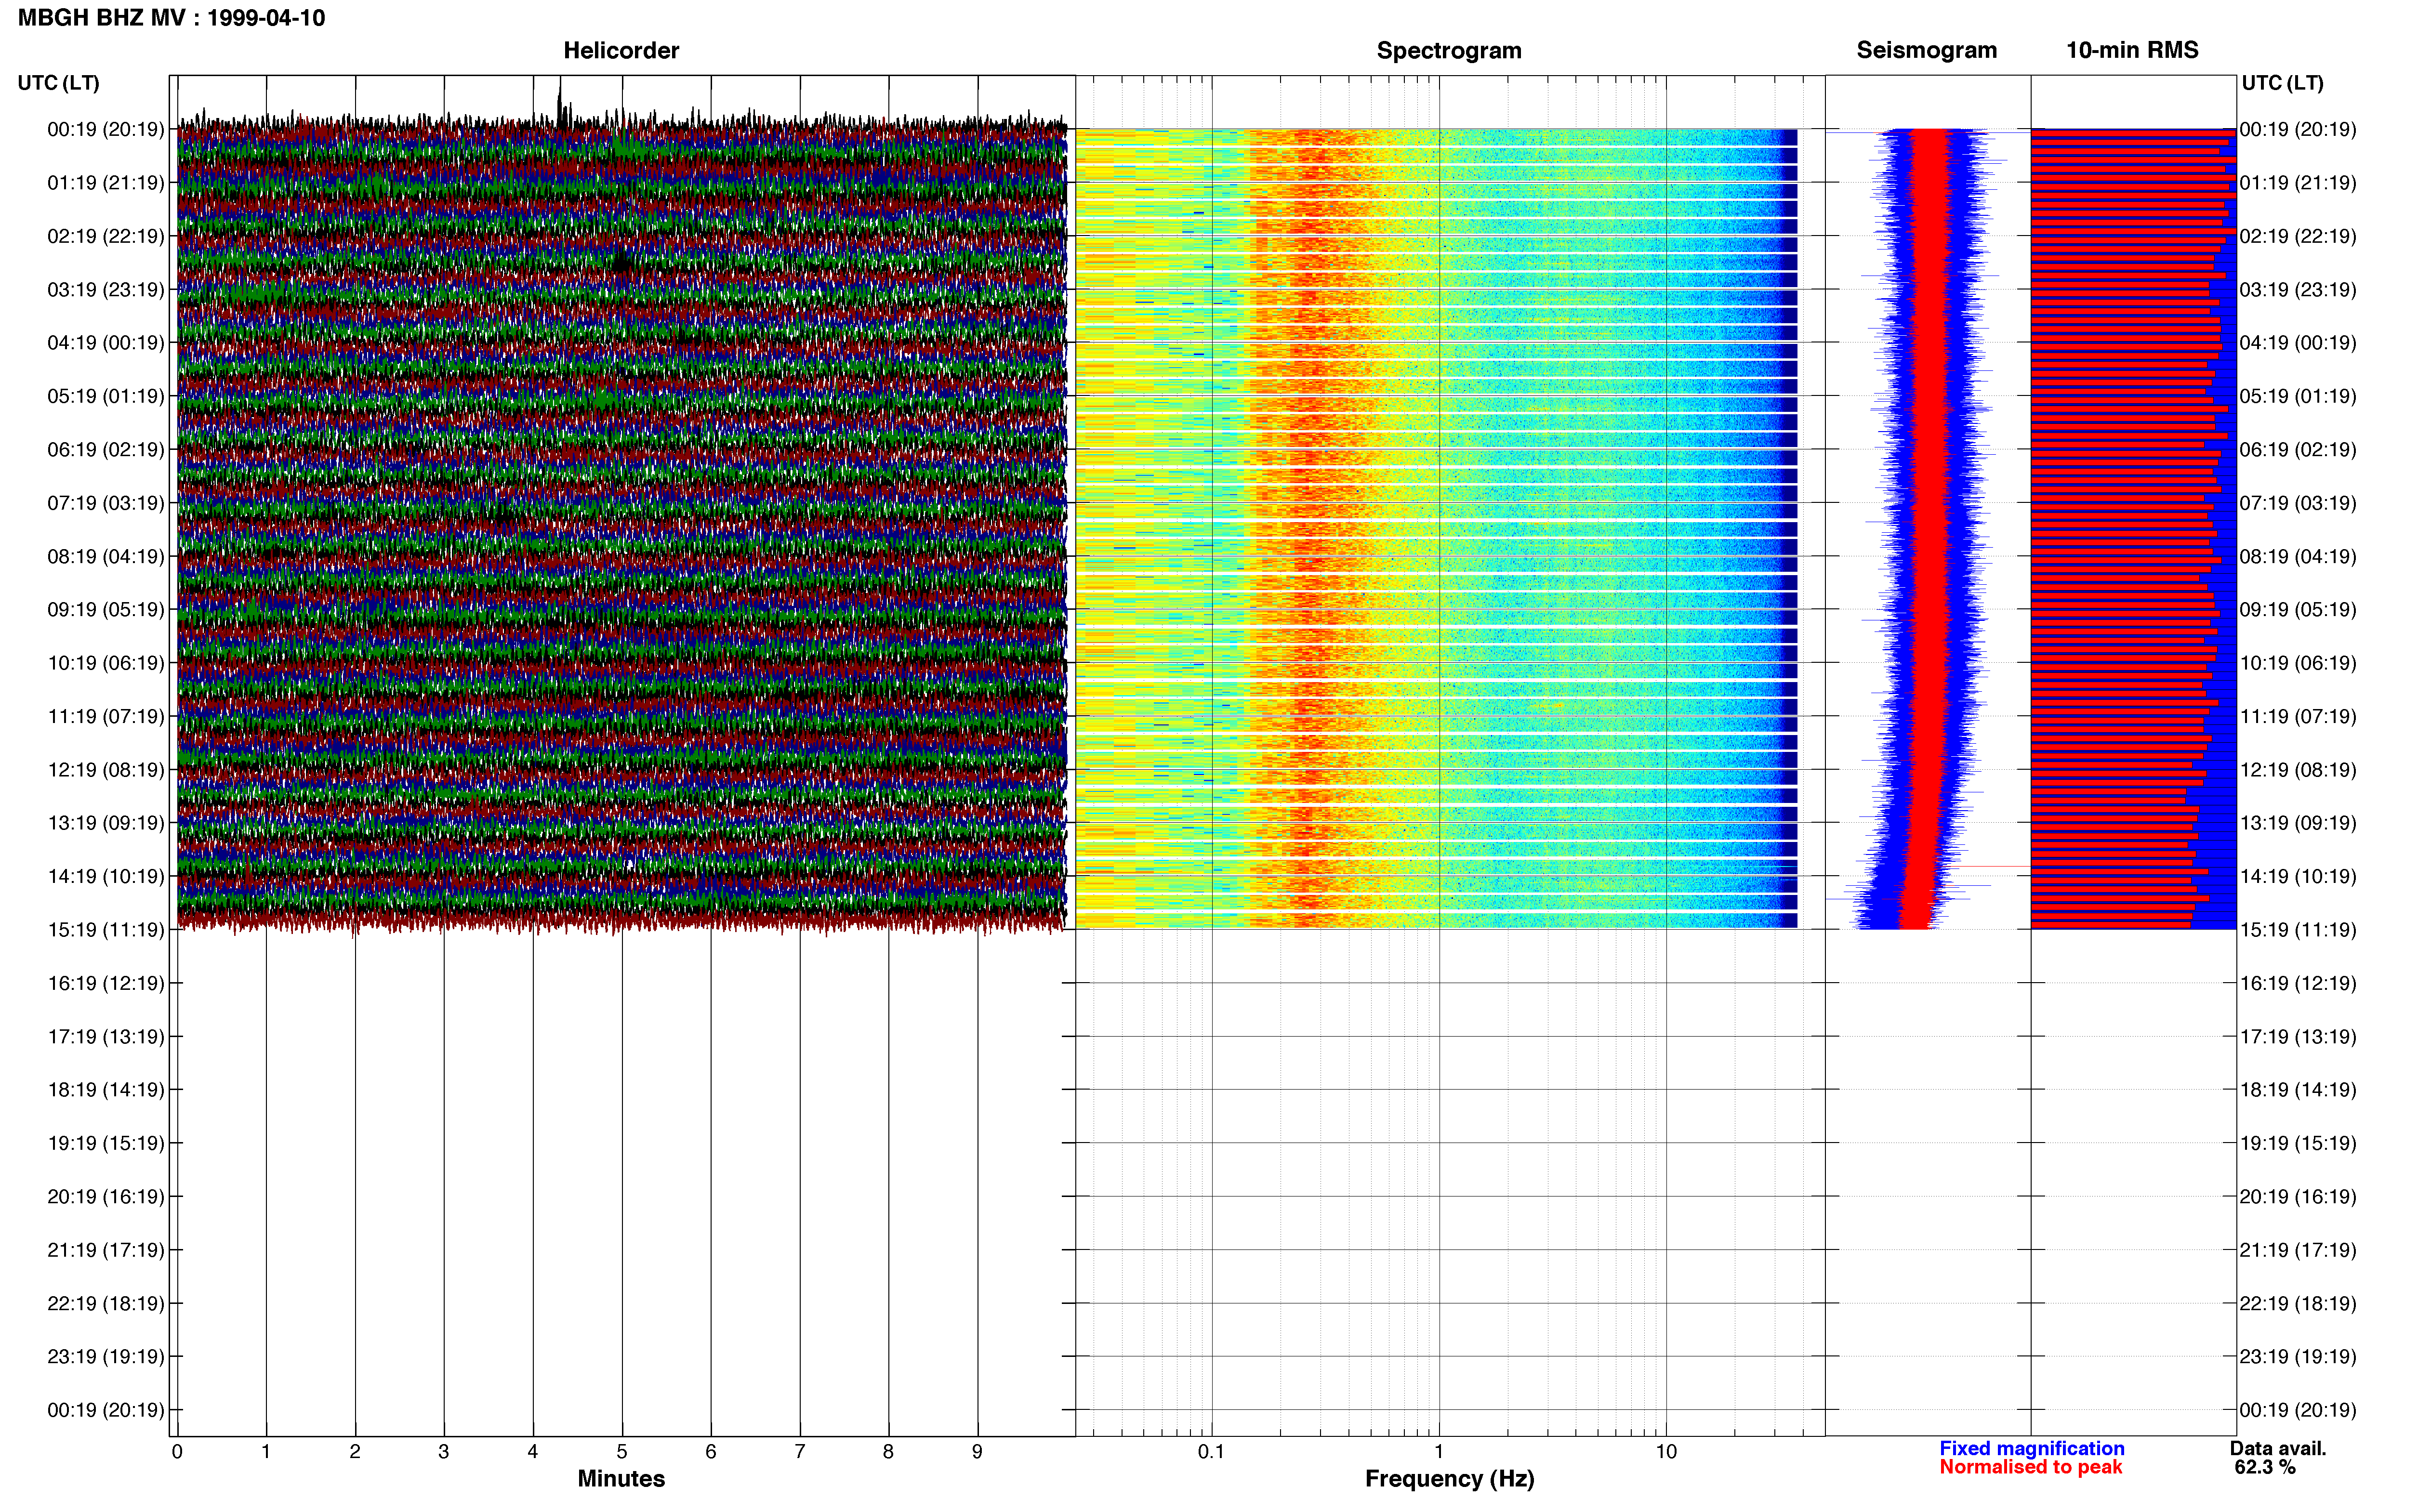Click the left 'UTC (LT)' axis header
This screenshot has width=2418, height=1512.
pyautogui.click(x=59, y=83)
